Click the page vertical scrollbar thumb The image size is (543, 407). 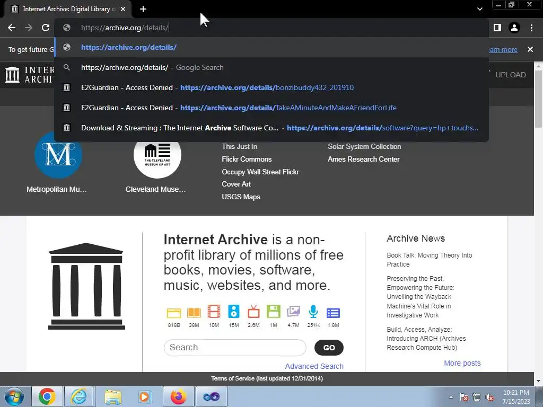pos(539,99)
